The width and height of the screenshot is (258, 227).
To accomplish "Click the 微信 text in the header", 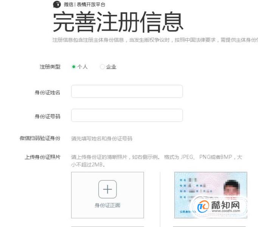I will pyautogui.click(x=68, y=5).
